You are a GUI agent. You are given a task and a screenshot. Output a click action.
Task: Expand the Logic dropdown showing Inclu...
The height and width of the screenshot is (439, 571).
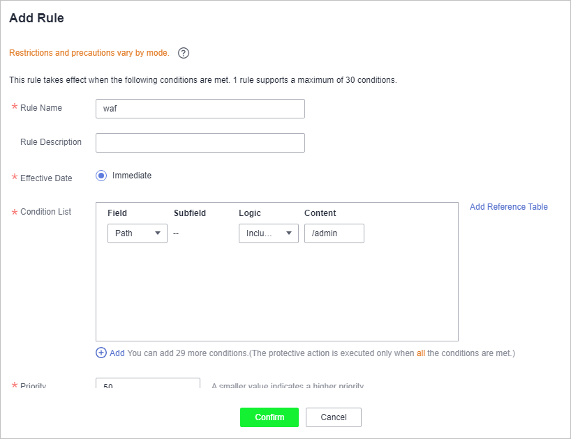click(x=268, y=233)
